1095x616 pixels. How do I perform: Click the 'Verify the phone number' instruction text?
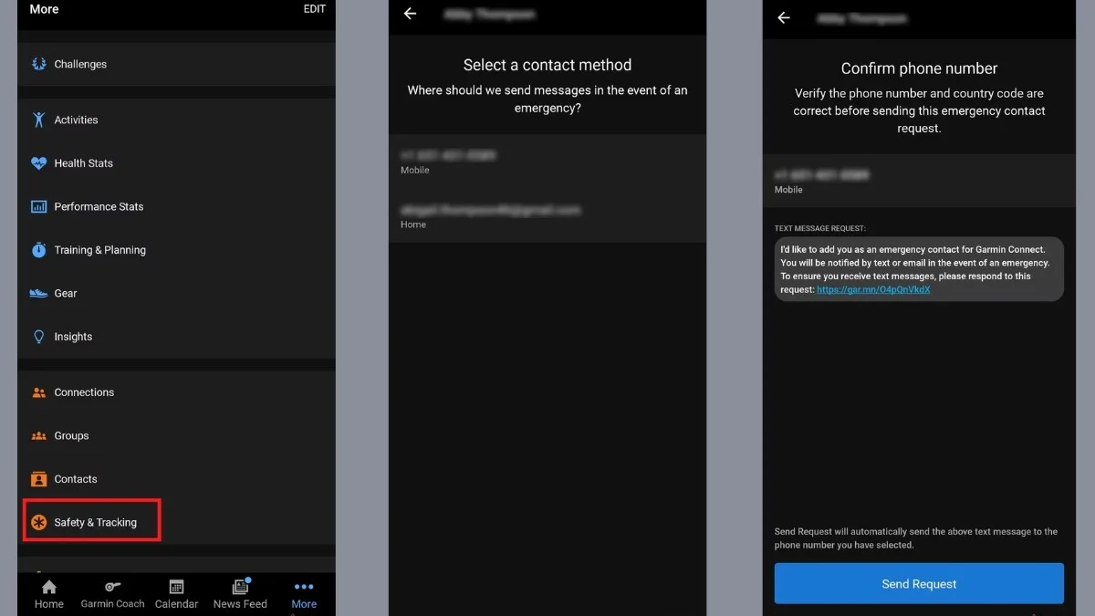coord(919,110)
